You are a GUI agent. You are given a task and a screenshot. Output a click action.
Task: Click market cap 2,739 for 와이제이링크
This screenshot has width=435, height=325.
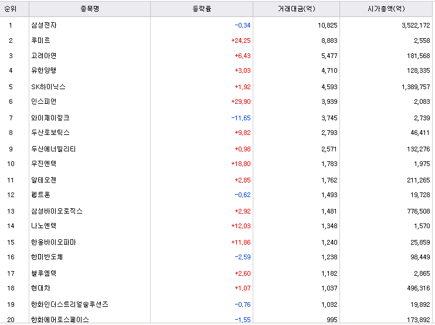point(422,118)
